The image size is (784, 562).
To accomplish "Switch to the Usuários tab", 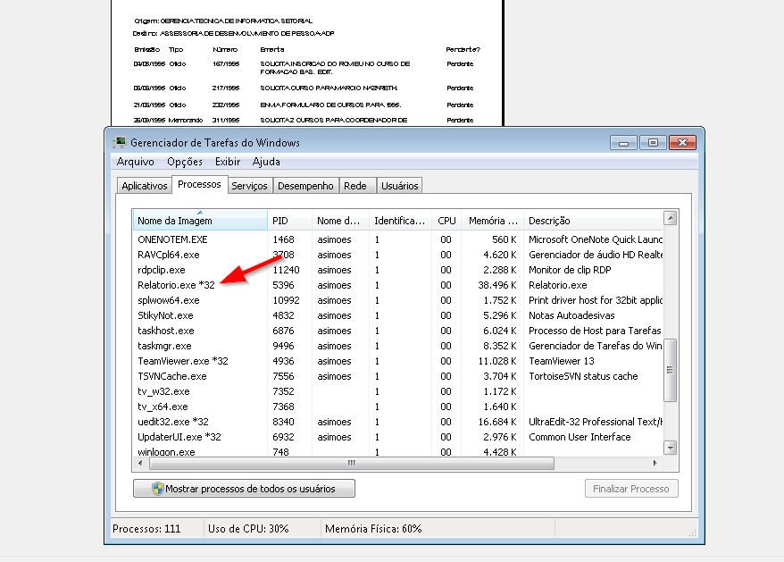I will [x=399, y=186].
